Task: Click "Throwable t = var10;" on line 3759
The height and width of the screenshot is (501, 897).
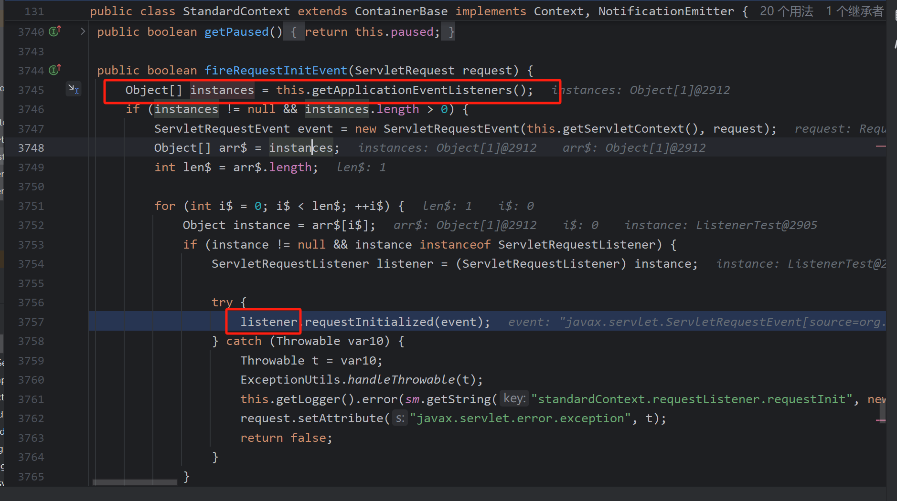Action: pos(311,361)
